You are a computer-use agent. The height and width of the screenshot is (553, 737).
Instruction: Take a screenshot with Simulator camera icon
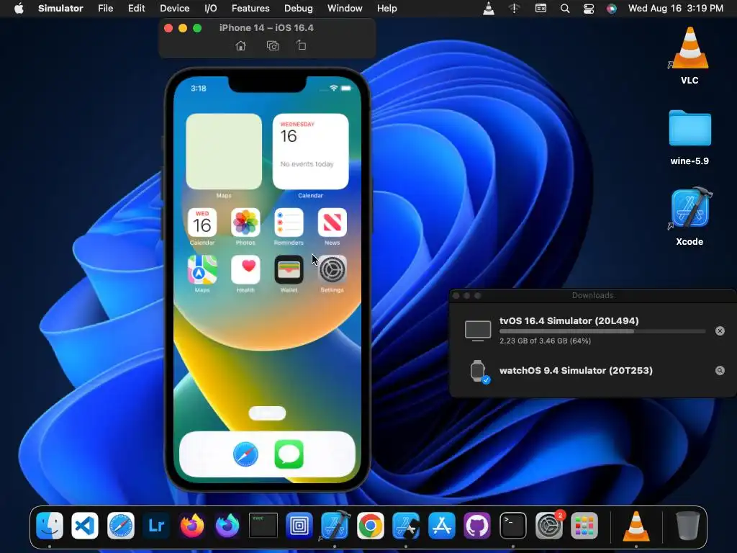[273, 45]
